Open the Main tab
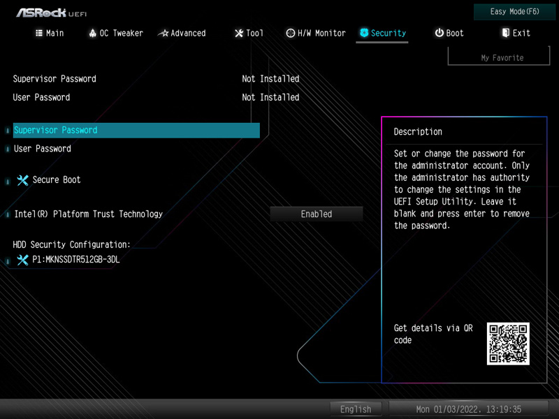 pos(50,33)
